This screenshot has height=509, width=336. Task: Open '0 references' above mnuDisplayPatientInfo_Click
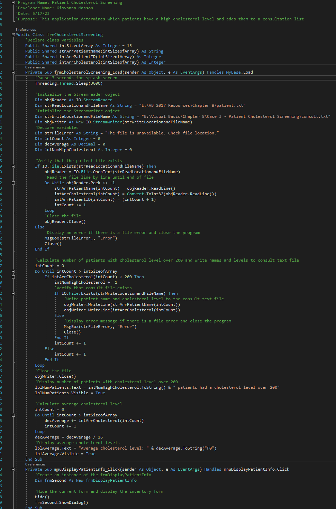[x=35, y=464]
